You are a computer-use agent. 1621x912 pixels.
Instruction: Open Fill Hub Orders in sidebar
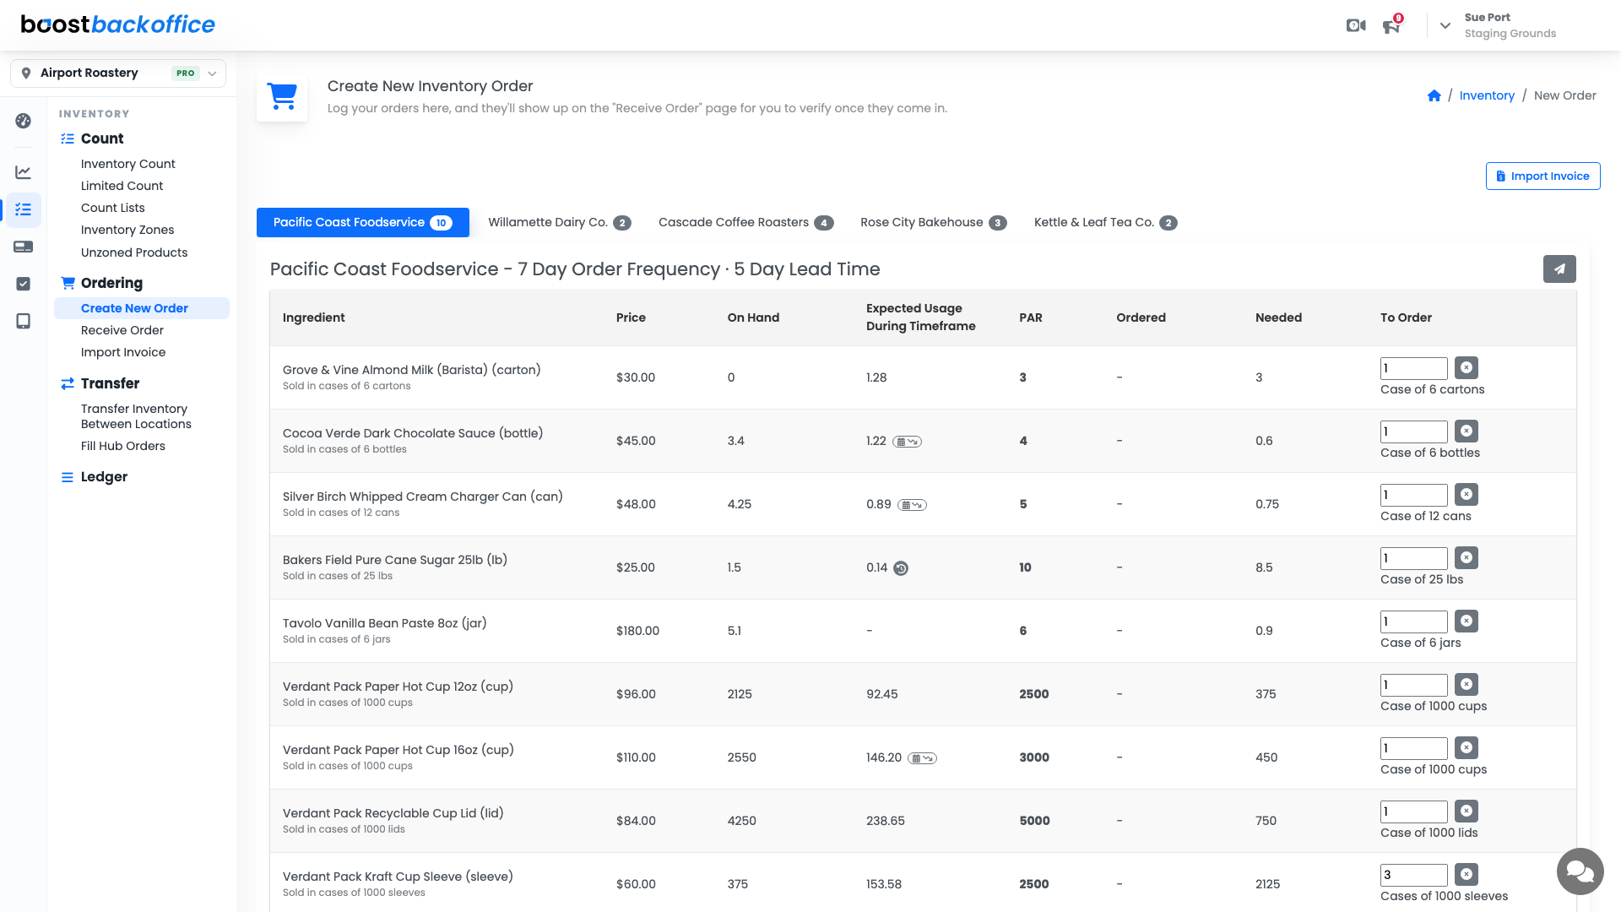[123, 446]
